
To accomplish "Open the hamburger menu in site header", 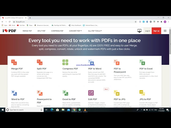I will [165, 31].
